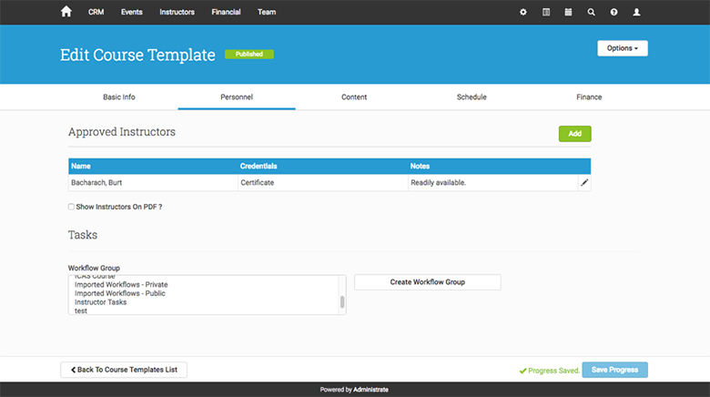Edit the Bacharach, Burt instructor row pencil

(x=584, y=183)
